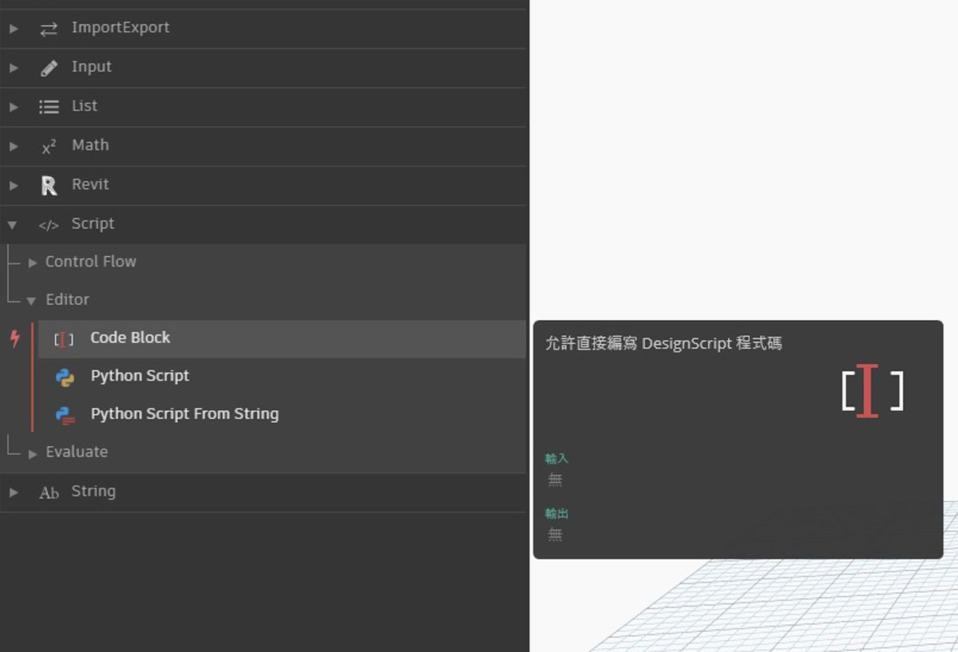Click the red lightning bolt action icon

coord(14,338)
